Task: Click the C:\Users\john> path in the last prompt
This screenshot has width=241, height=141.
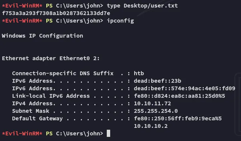Action: click(79, 133)
